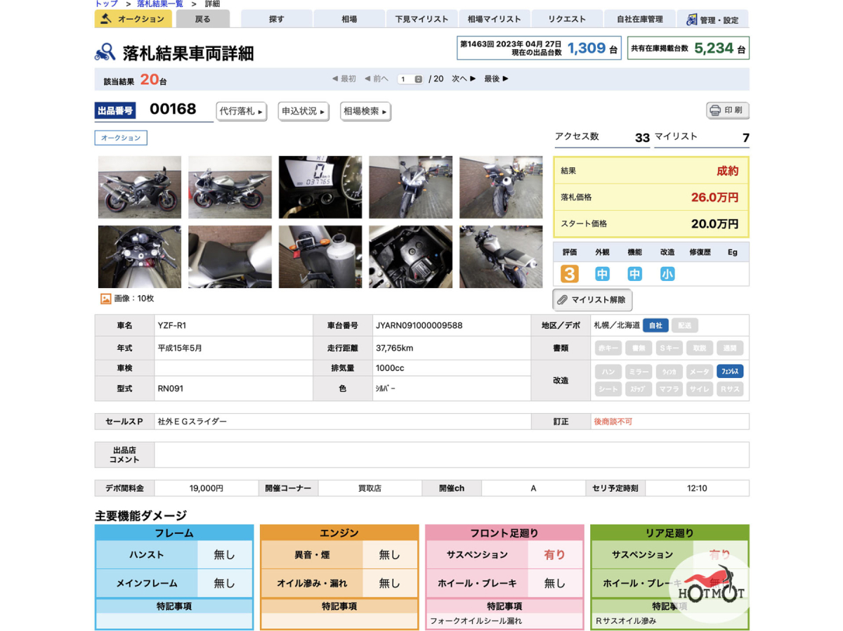Open the speedometer reading photo thumbnail
Screen dimensions: 843x631
[320, 187]
